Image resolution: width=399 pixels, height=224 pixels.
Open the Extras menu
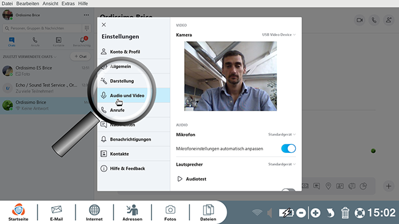tap(68, 4)
